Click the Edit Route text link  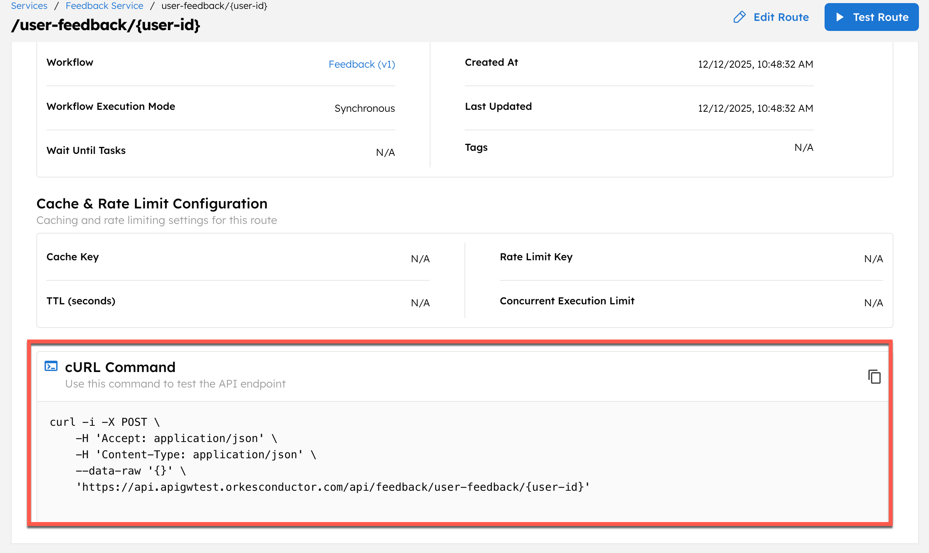point(781,17)
